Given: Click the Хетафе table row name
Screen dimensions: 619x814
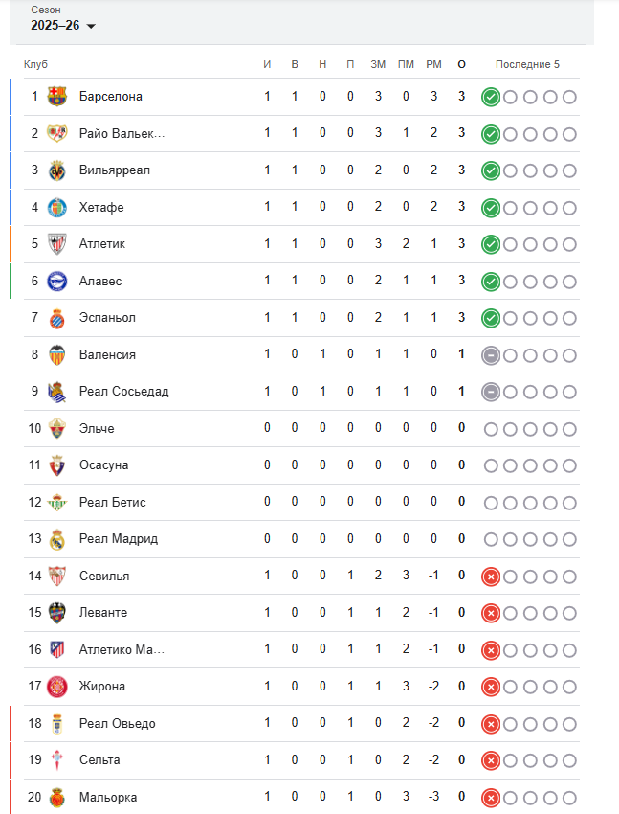Looking at the screenshot, I should point(101,208).
